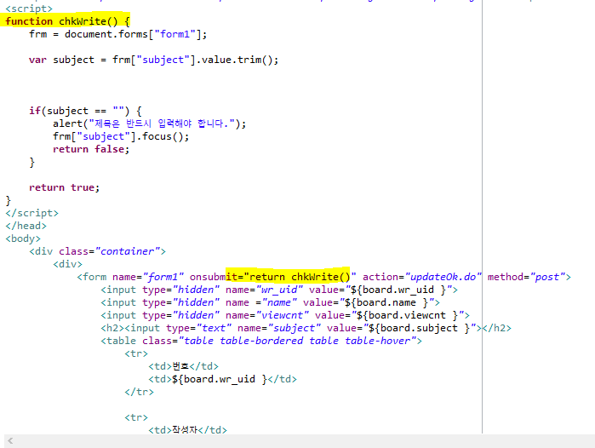Viewport: 595px width, 448px height.
Task: Click '${board.subject }' value expression
Action: tap(420, 328)
